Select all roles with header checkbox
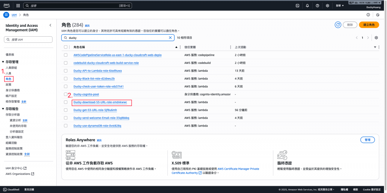This screenshot has height=193, width=387. [66, 47]
